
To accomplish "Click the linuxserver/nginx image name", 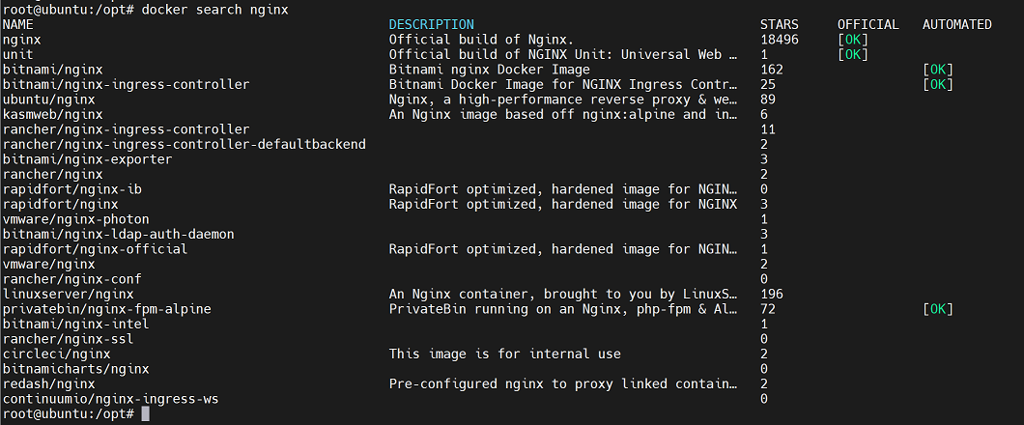I will [69, 294].
